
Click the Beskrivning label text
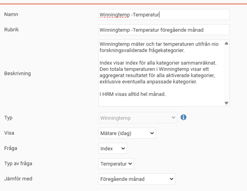[17, 73]
